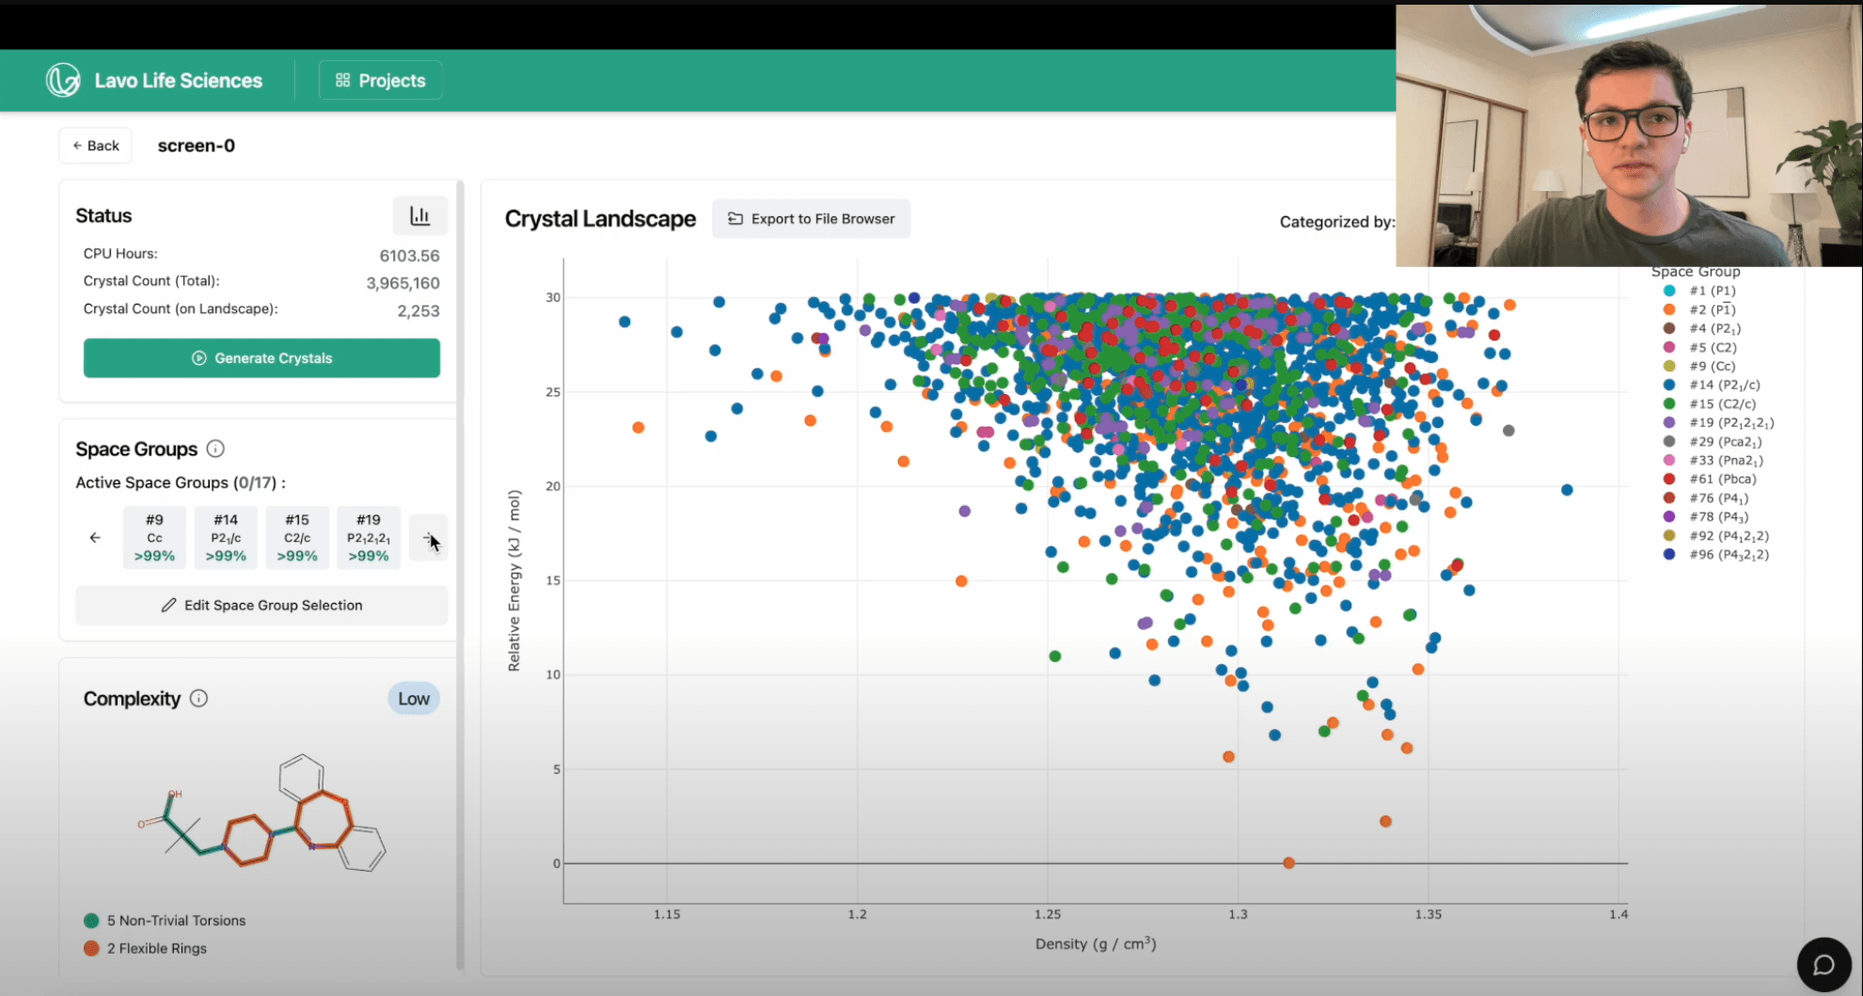Click the #61 (Pbca) legend color swatch
Viewport: 1863px width, 996px height.
tap(1669, 480)
